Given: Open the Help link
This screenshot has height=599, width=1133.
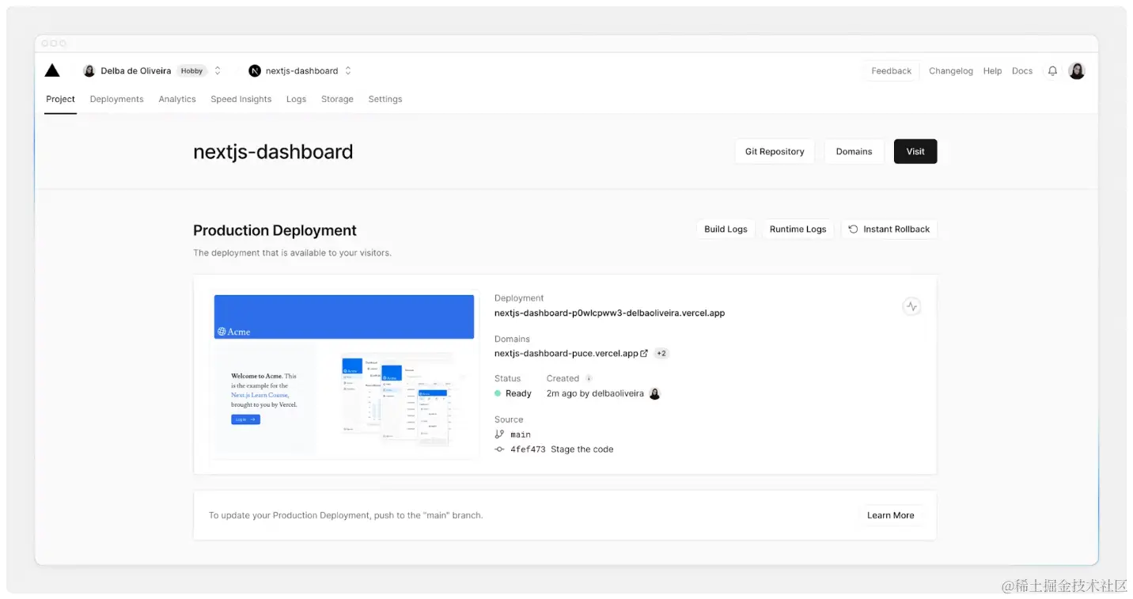Looking at the screenshot, I should click(x=993, y=71).
